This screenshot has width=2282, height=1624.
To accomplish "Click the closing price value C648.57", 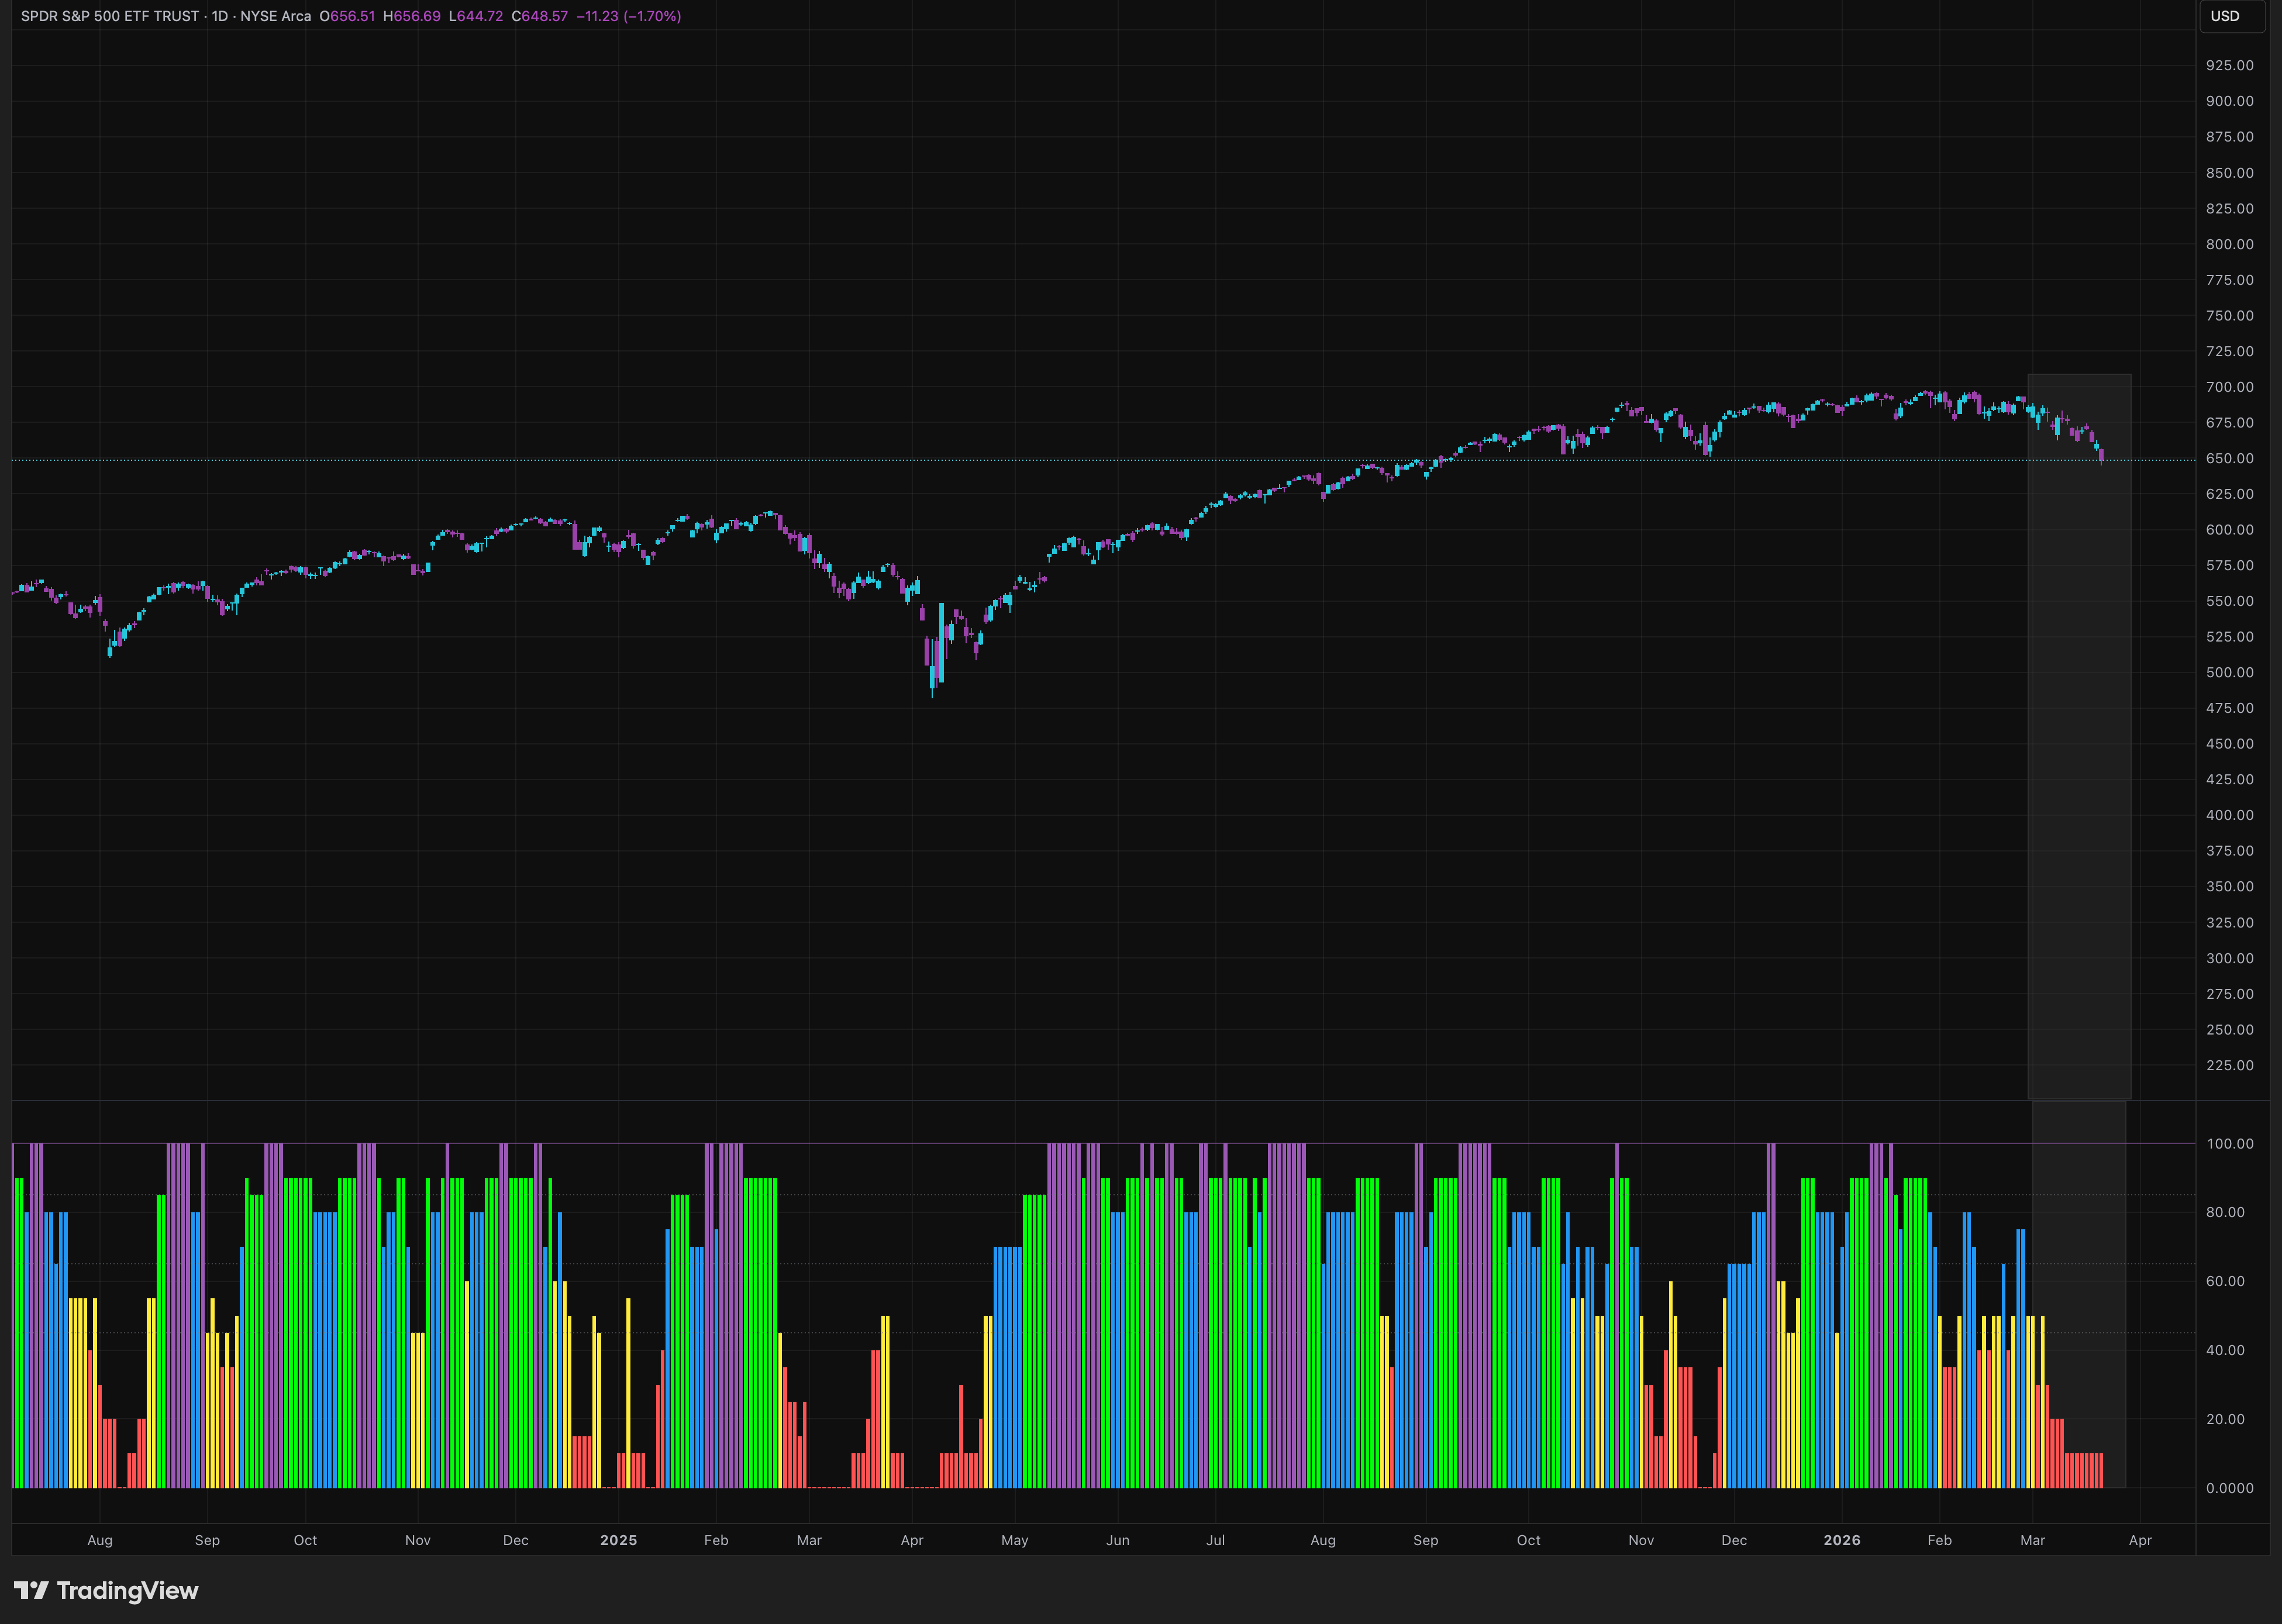I will [x=540, y=16].
